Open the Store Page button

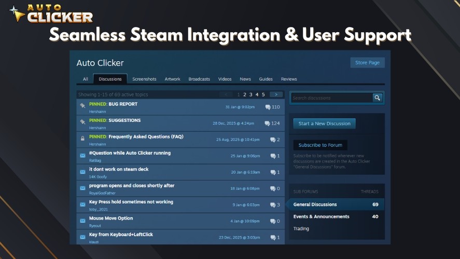coord(367,63)
